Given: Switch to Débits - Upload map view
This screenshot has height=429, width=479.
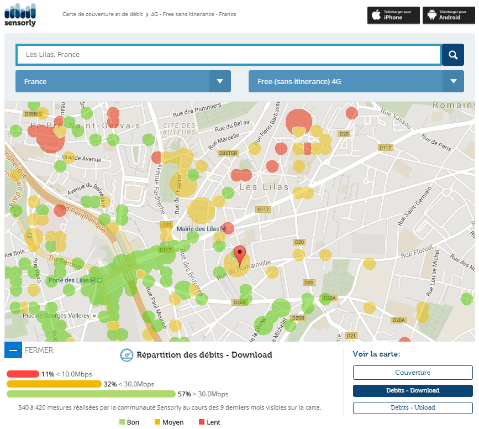Looking at the screenshot, I should [413, 407].
